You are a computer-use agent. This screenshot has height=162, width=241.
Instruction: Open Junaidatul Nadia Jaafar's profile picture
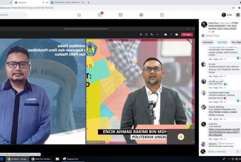(204, 93)
